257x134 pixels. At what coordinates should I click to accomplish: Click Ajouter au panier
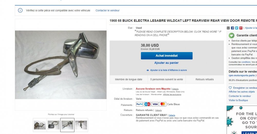click(x=166, y=63)
